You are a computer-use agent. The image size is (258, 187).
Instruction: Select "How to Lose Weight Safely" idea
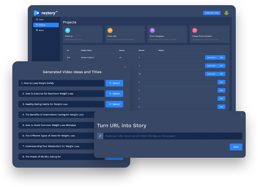pyautogui.click(x=114, y=83)
